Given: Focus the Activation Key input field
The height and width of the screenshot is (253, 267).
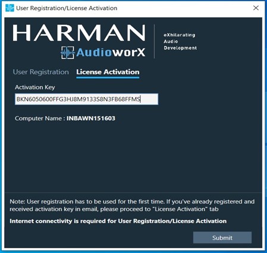Looking at the screenshot, I should [86, 99].
